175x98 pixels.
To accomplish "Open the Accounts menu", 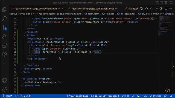I will [x=4, y=80].
